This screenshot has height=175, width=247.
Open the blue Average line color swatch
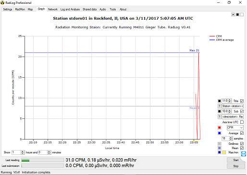(220, 133)
